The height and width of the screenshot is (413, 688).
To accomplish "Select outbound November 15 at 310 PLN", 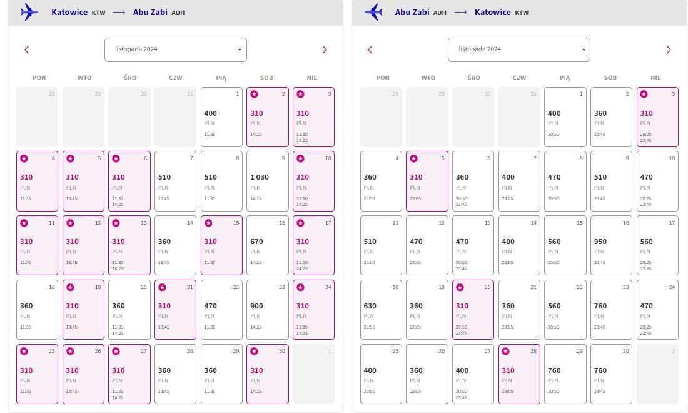I will (221, 245).
